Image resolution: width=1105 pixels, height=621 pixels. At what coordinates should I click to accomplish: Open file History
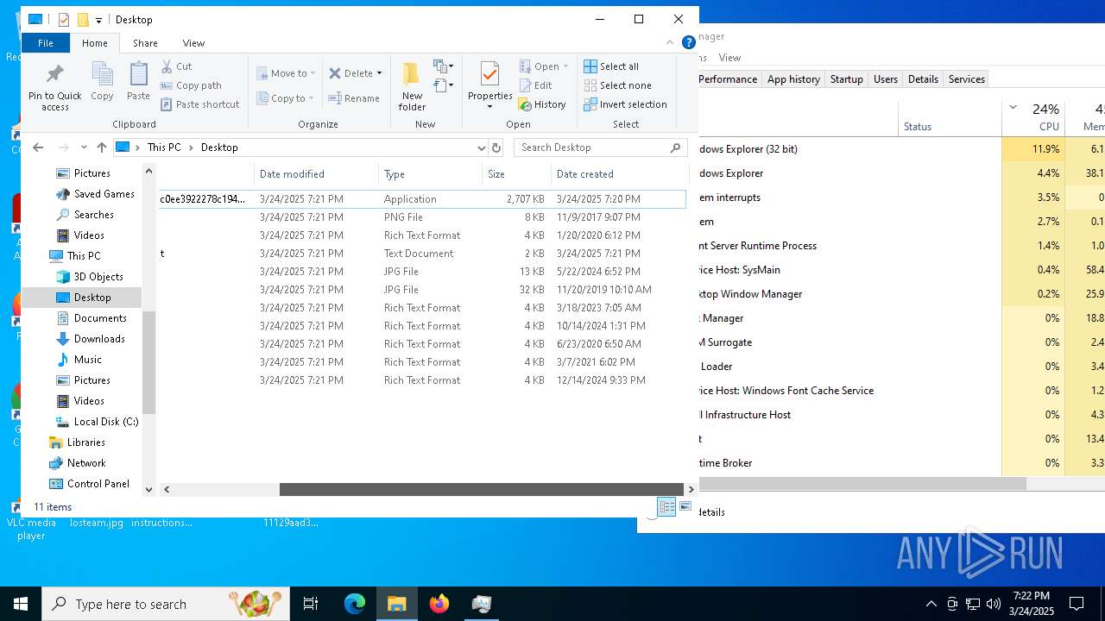tap(542, 104)
